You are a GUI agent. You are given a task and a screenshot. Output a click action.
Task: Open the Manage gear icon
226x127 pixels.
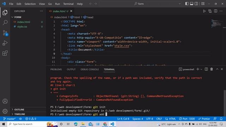click(x=5, y=111)
